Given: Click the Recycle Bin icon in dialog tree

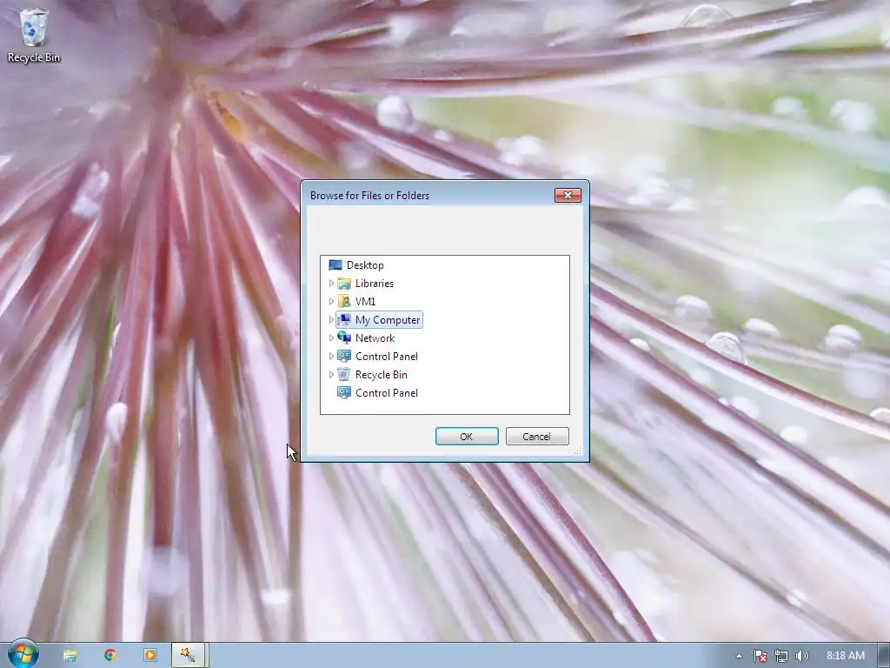Looking at the screenshot, I should [344, 374].
